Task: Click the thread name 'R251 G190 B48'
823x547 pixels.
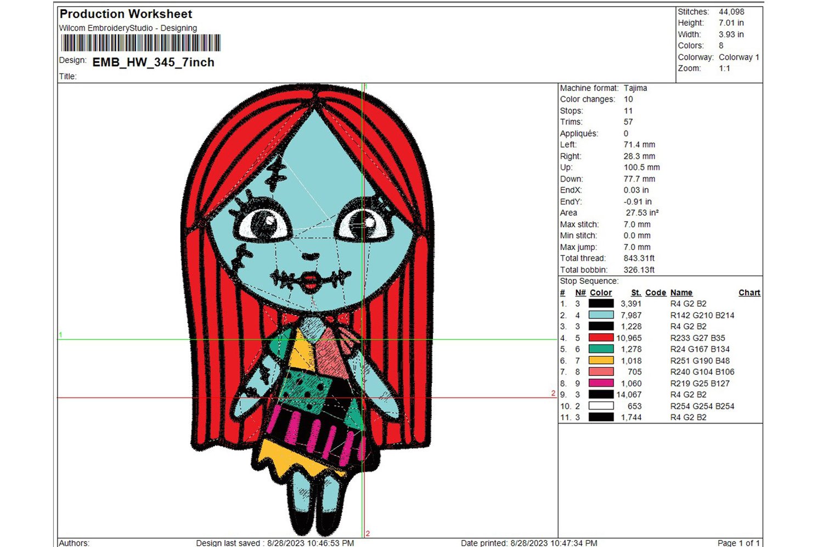Action: point(700,361)
